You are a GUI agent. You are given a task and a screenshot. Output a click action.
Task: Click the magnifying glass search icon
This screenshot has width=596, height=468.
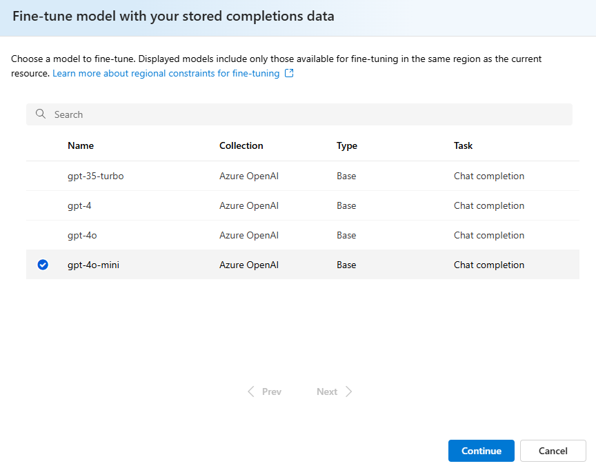click(x=41, y=114)
